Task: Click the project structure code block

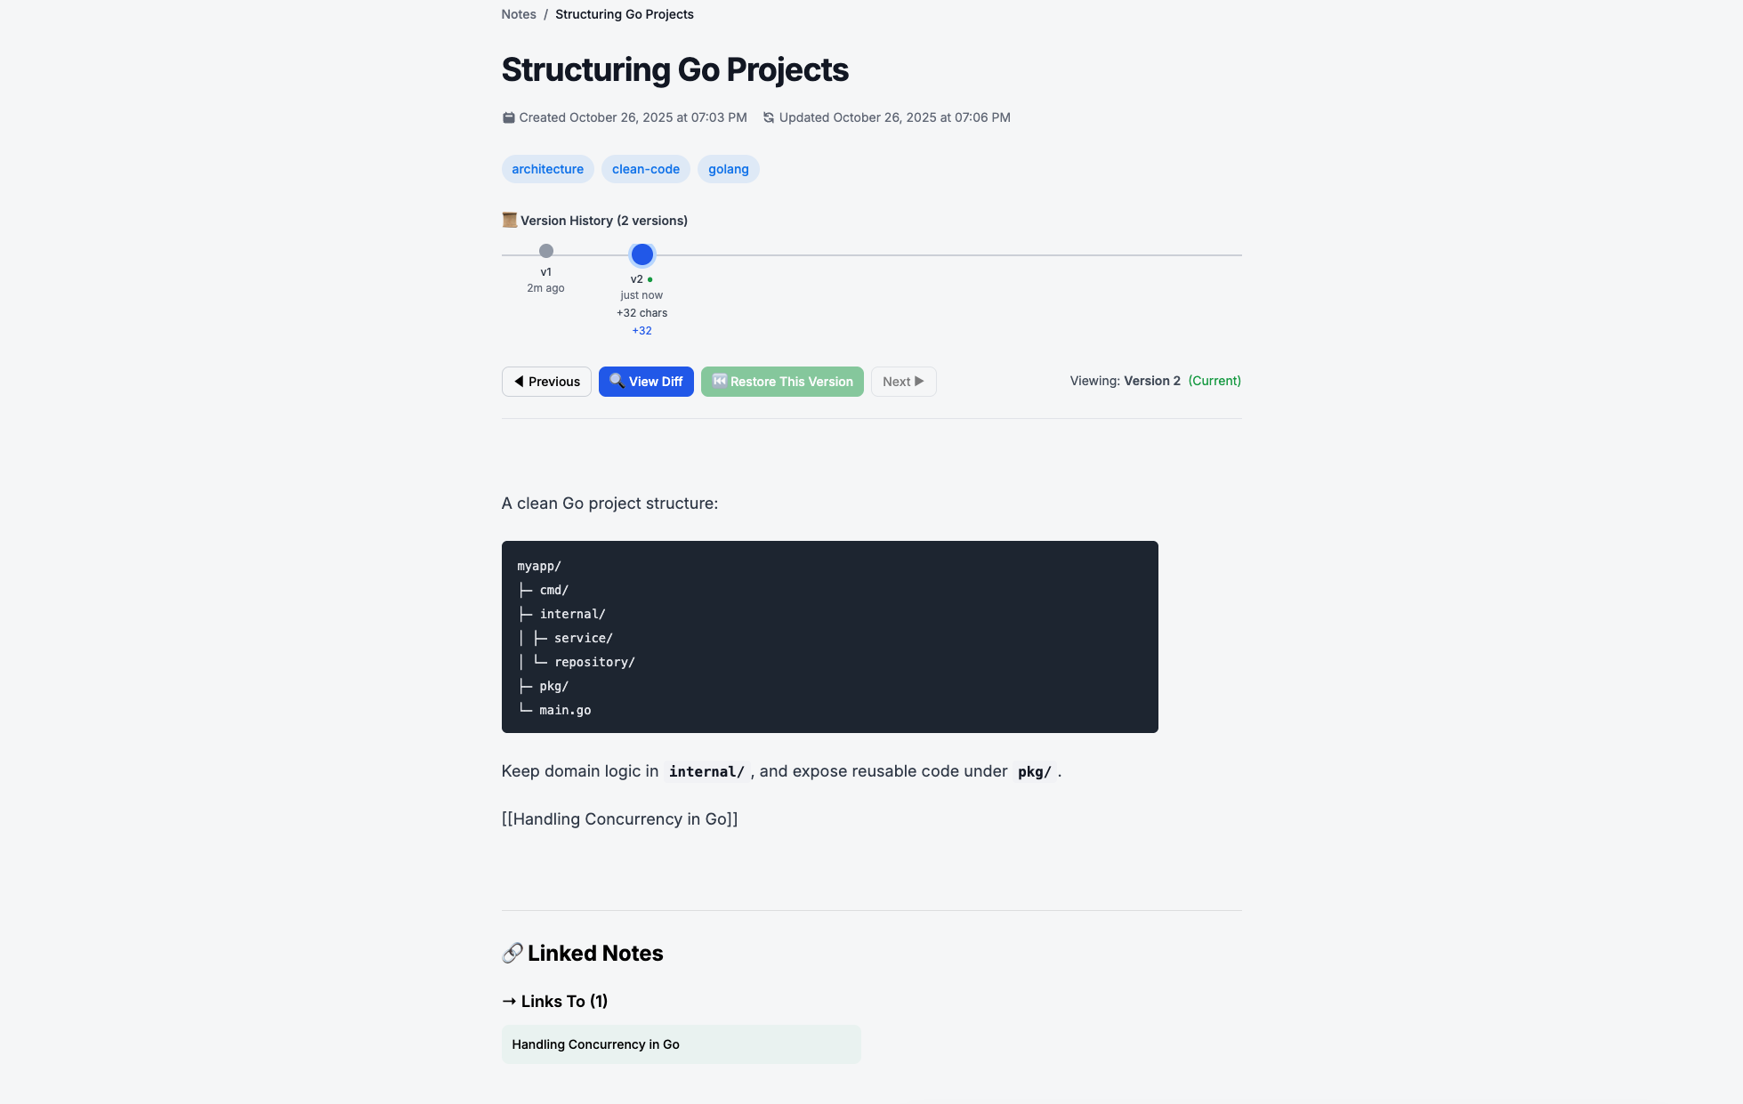Action: [829, 637]
